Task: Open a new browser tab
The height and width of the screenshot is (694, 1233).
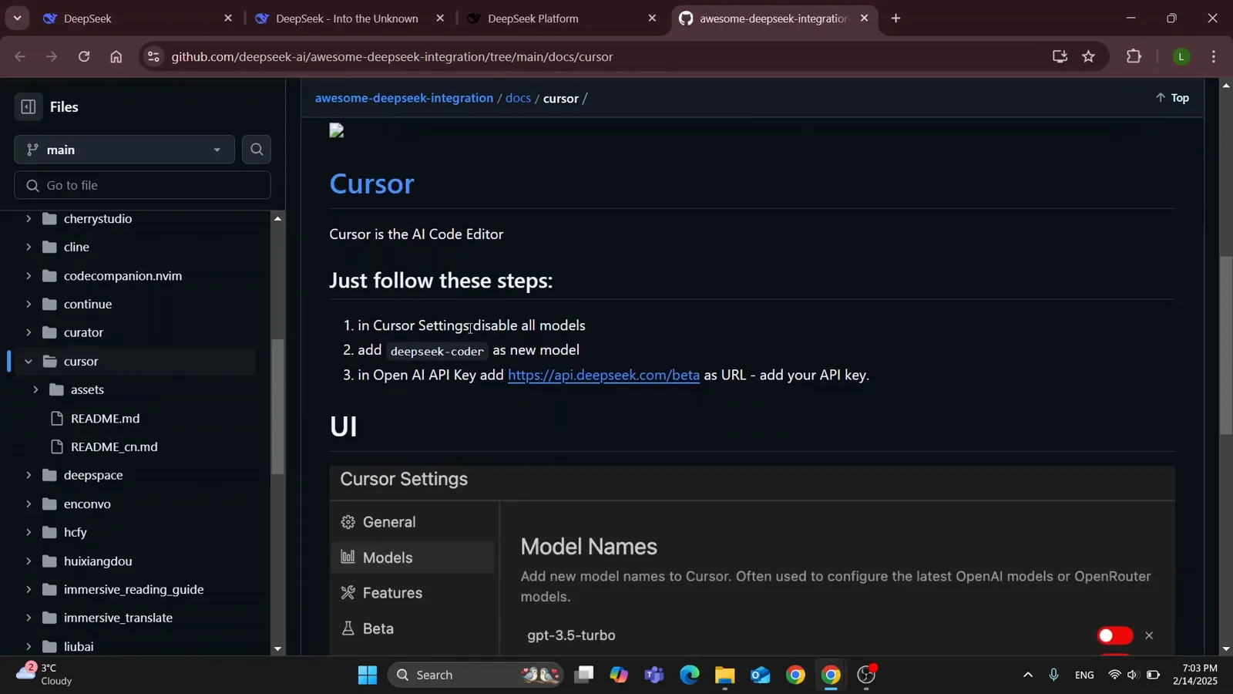Action: [895, 19]
